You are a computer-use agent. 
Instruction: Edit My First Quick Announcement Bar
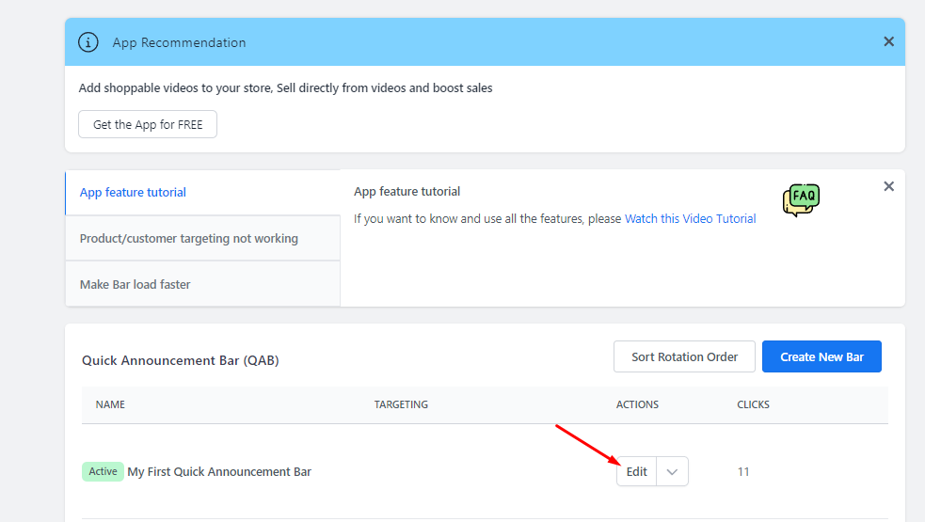coord(636,472)
